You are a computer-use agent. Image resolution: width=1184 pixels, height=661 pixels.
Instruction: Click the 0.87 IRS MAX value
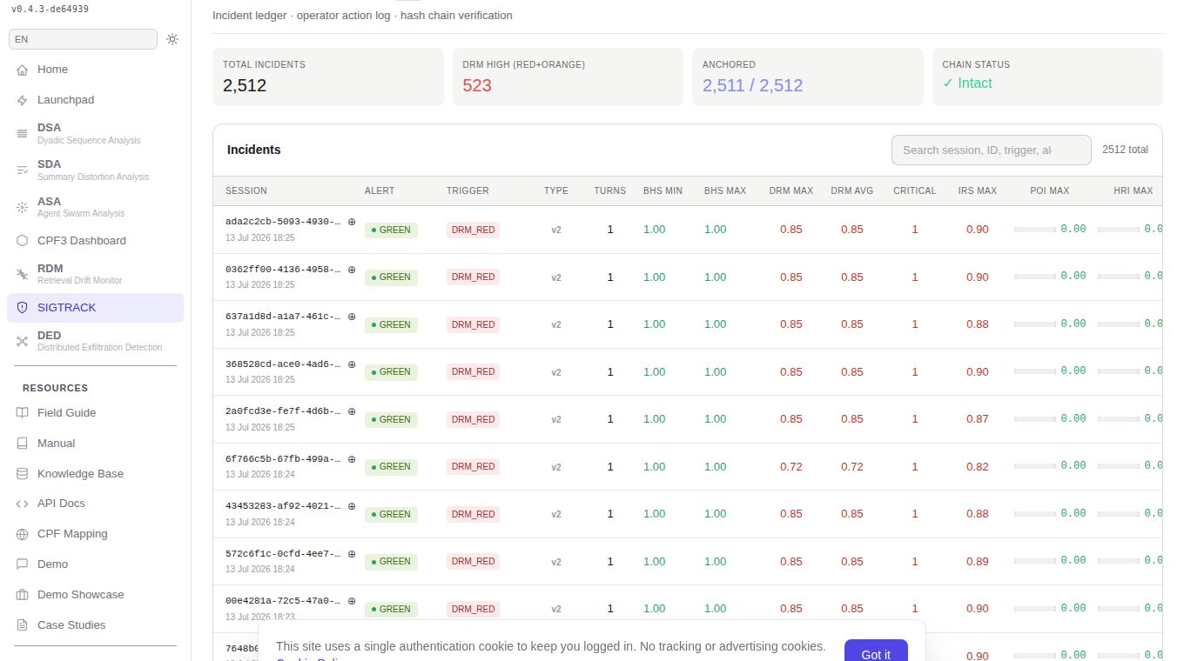coord(978,419)
